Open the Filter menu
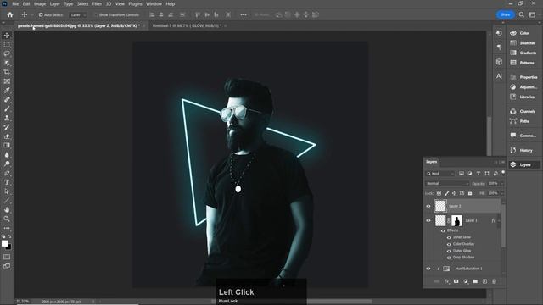 [97, 3]
